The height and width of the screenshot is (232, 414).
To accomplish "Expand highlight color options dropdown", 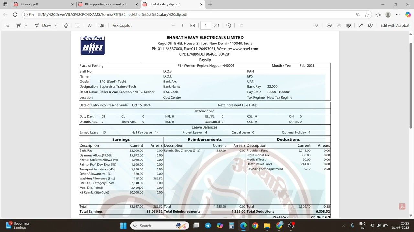I will 26,25.
